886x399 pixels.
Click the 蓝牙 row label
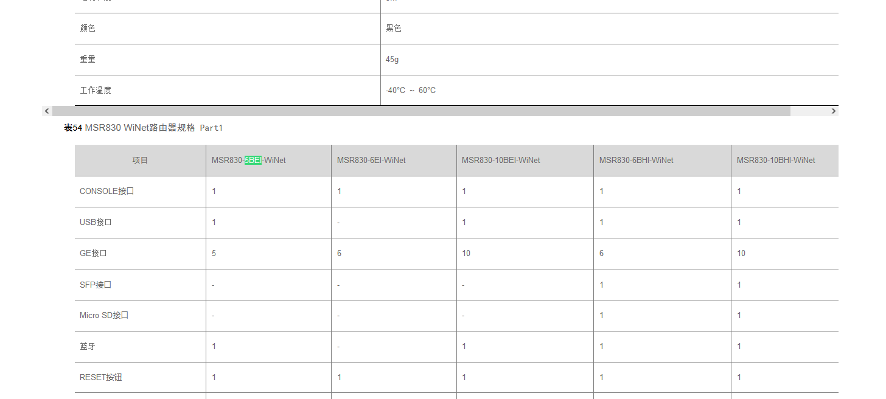tap(88, 347)
